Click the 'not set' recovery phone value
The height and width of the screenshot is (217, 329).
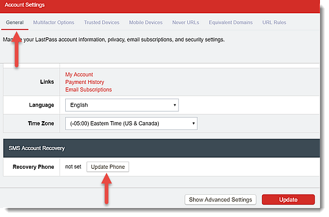point(73,167)
